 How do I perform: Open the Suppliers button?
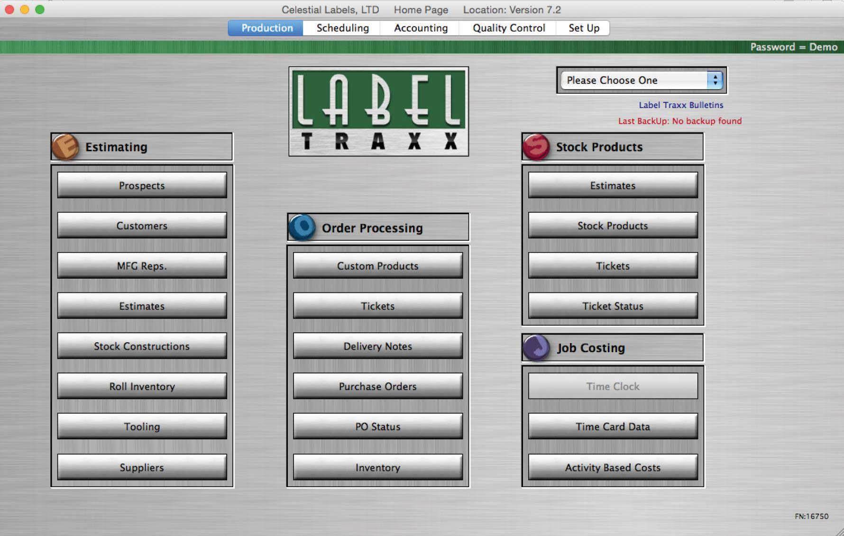coord(142,467)
